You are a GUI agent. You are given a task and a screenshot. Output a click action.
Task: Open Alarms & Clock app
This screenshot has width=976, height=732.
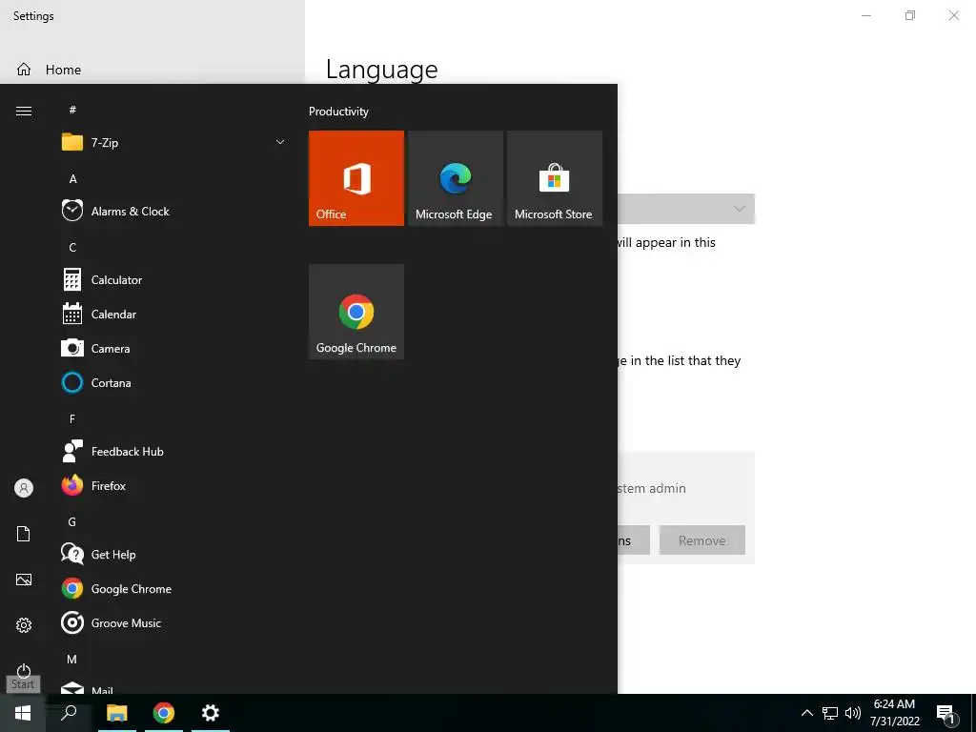click(173, 211)
